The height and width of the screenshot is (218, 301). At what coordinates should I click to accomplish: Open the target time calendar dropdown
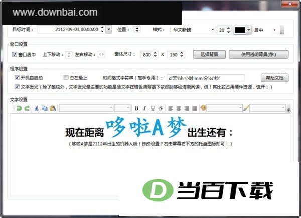109,30
